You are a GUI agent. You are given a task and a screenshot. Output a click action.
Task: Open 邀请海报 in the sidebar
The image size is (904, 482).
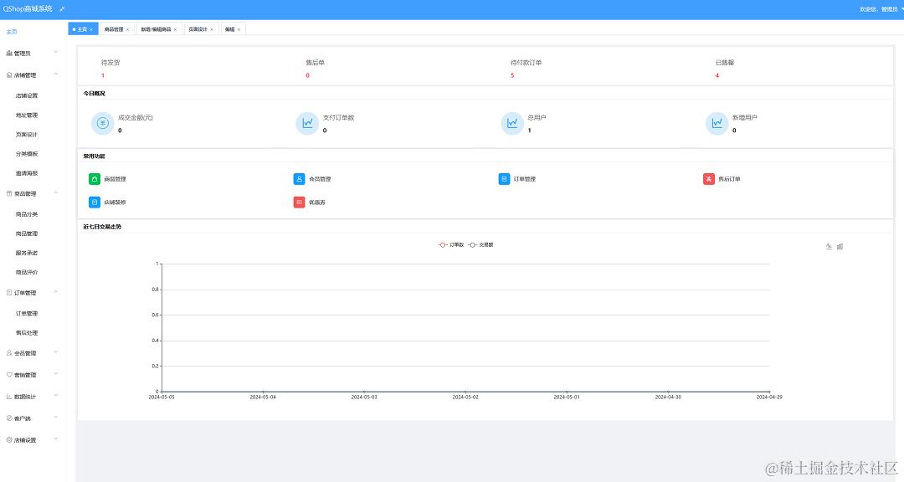click(x=27, y=173)
